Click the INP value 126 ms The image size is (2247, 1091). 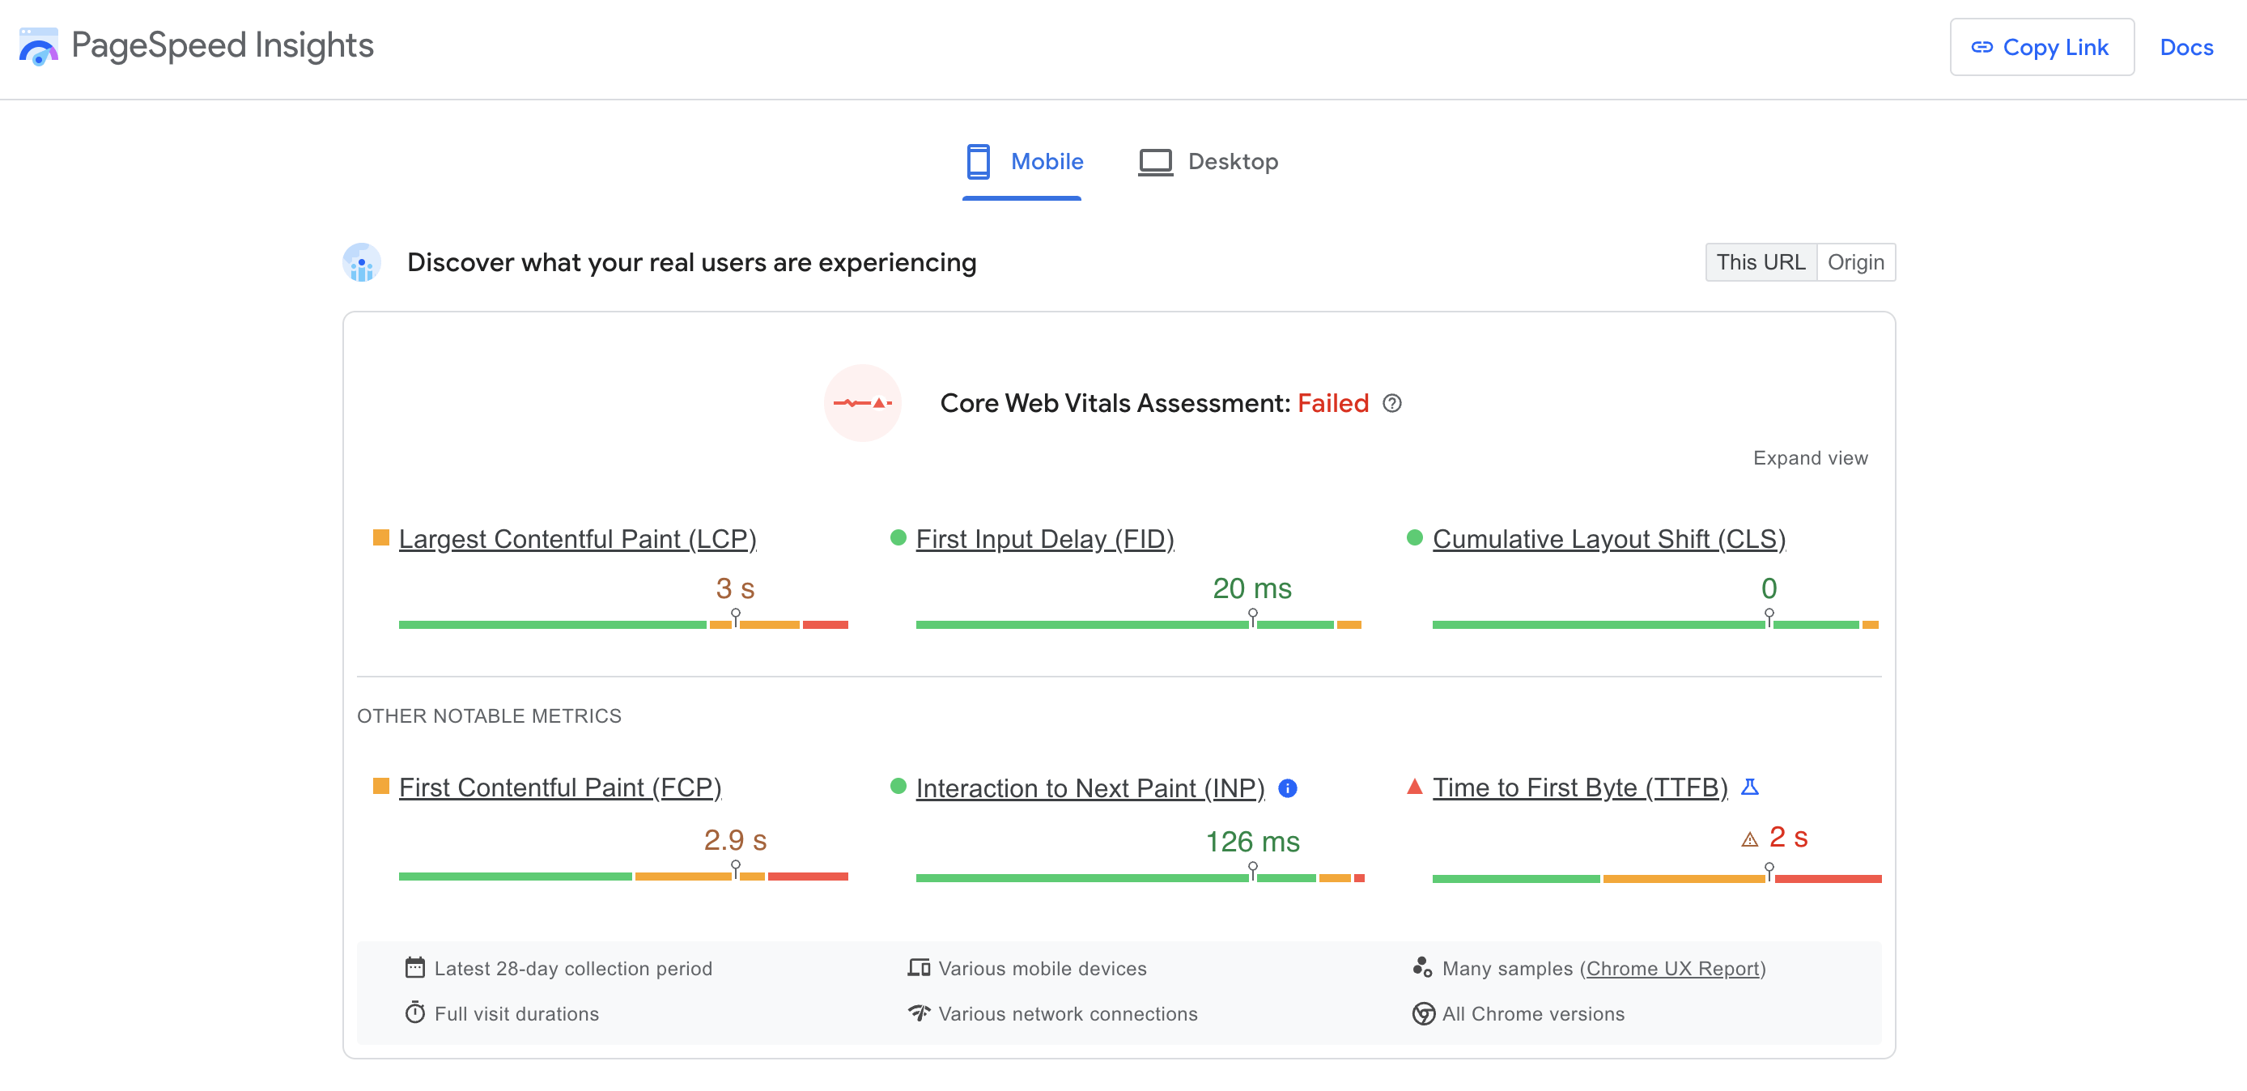(x=1251, y=842)
